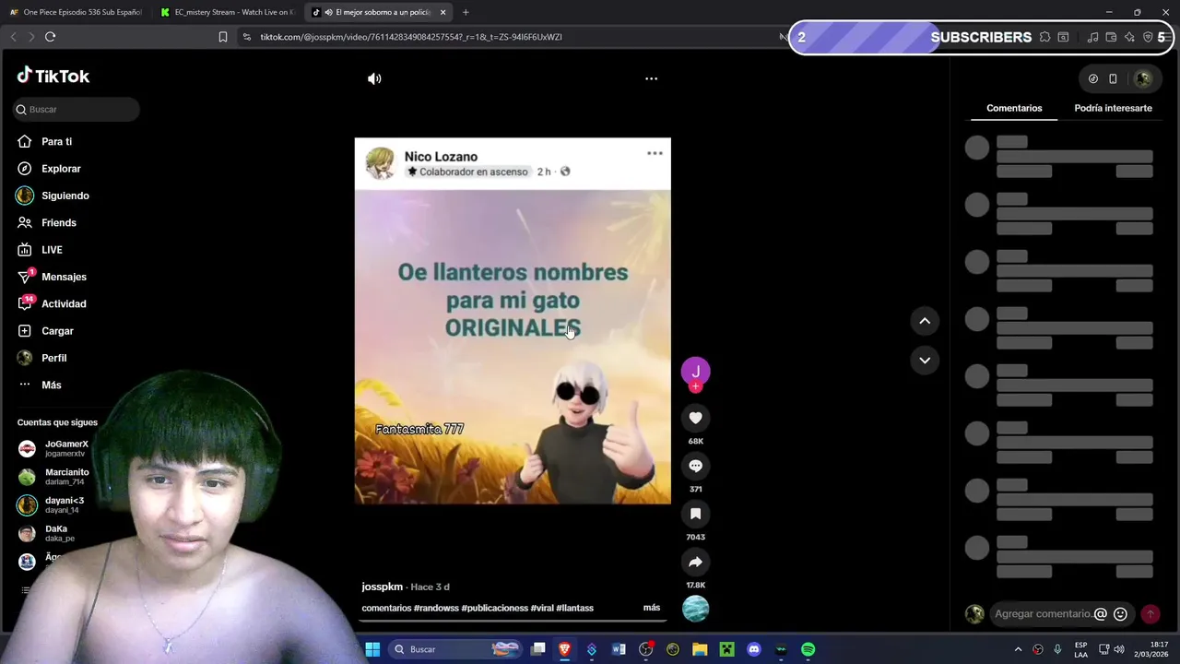Open Mensajes inbox
Image resolution: width=1180 pixels, height=664 pixels.
point(64,277)
